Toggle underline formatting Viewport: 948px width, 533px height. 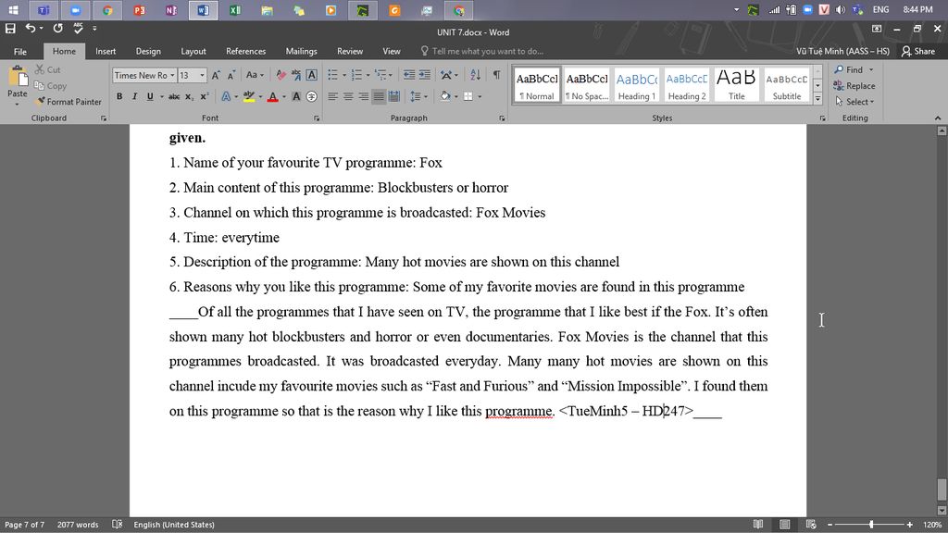pos(150,96)
